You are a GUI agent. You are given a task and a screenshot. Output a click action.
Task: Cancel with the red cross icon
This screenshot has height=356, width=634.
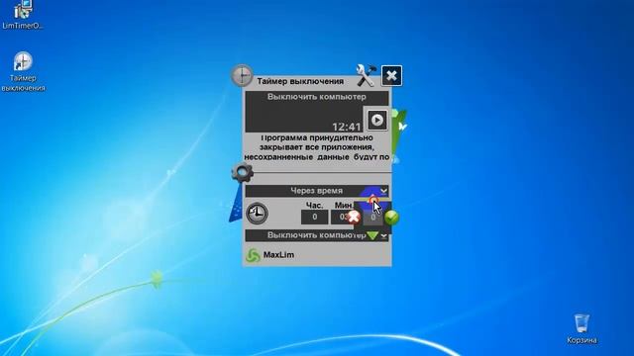point(354,218)
